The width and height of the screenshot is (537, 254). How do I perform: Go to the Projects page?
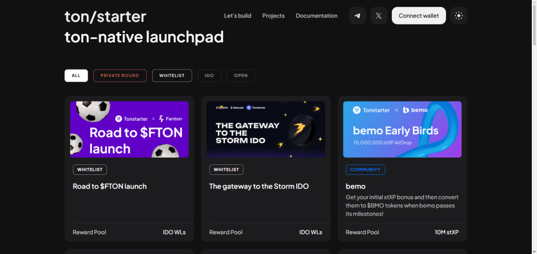[x=273, y=16]
